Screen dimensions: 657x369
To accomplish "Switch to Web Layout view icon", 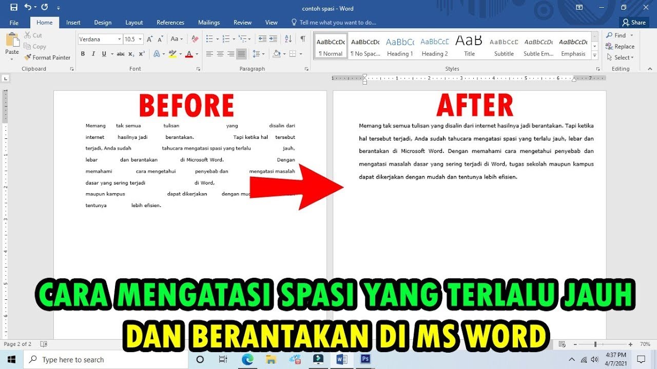I will pyautogui.click(x=562, y=344).
